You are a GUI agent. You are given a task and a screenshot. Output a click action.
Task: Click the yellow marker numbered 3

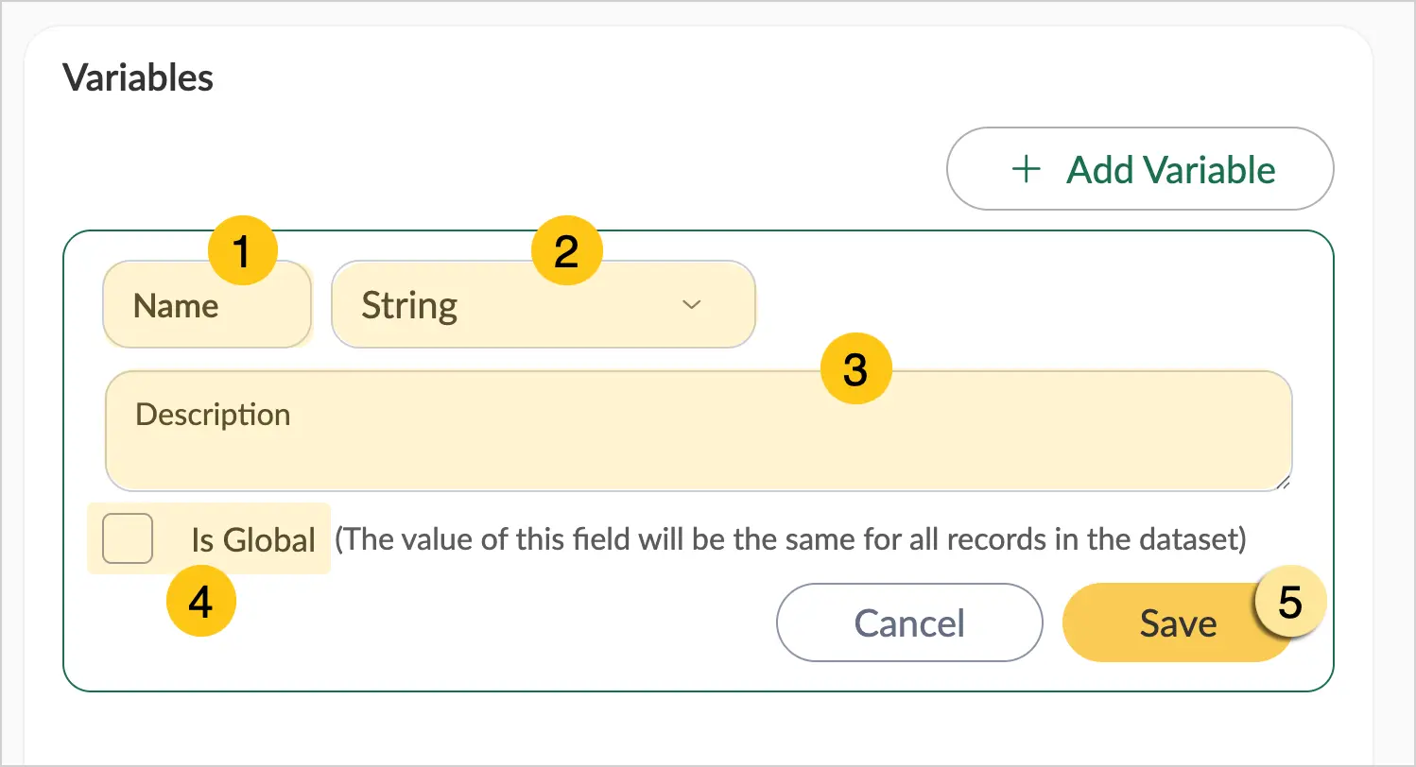click(855, 371)
